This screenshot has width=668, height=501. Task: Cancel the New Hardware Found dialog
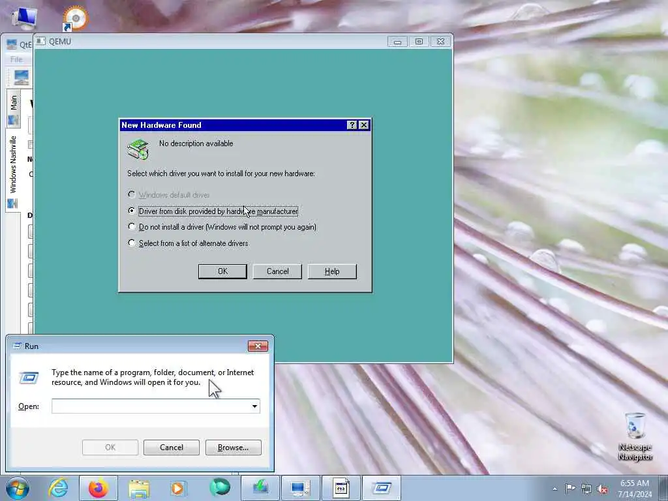pos(277,271)
